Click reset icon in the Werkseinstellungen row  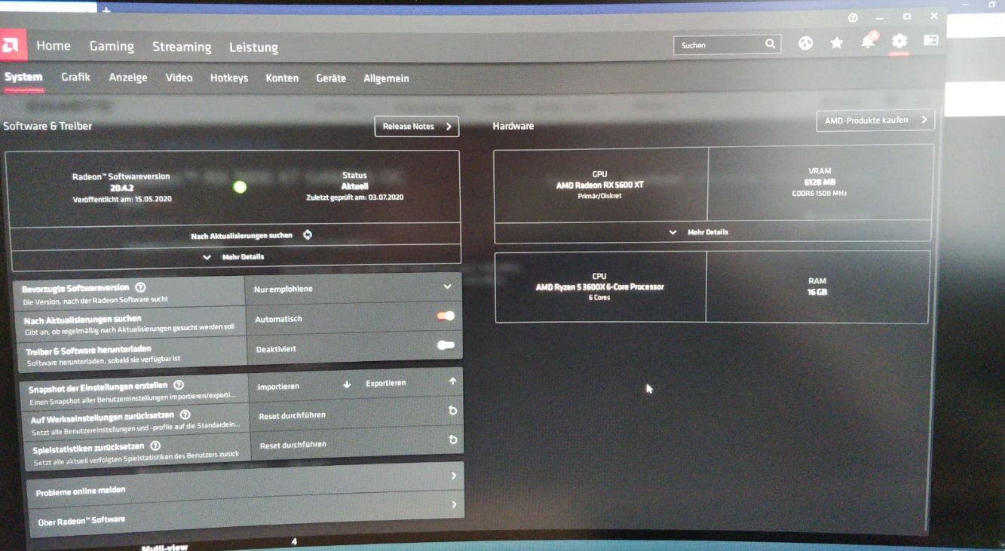452,411
